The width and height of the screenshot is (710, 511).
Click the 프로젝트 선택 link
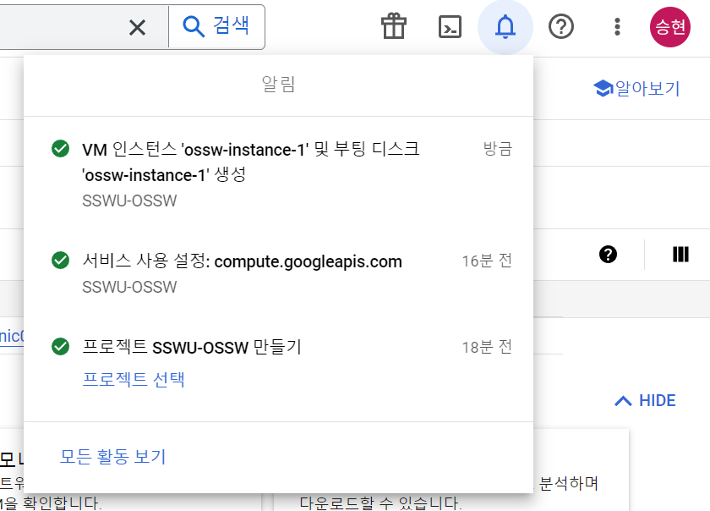tap(134, 379)
